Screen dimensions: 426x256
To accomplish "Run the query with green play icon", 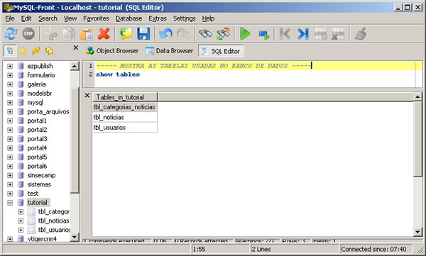I will [x=245, y=34].
